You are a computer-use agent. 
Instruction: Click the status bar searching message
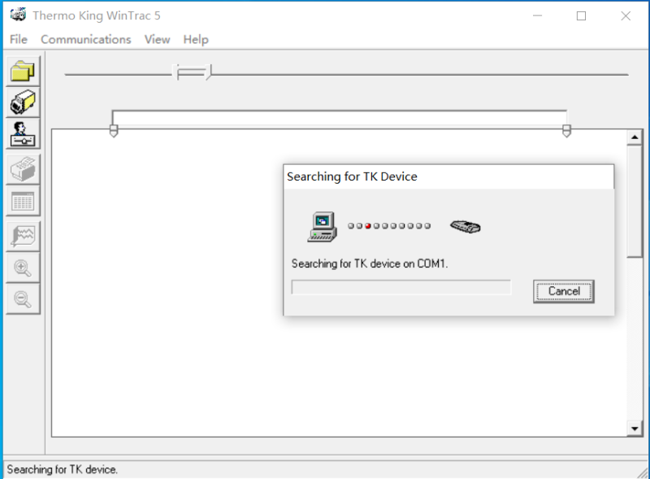pos(59,469)
